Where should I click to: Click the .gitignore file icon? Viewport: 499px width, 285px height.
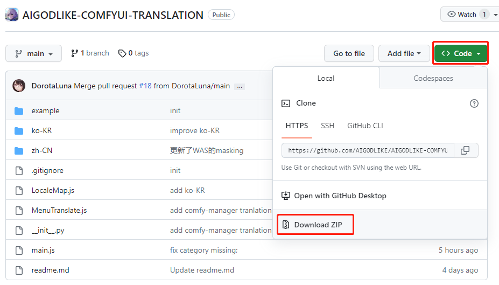19,170
